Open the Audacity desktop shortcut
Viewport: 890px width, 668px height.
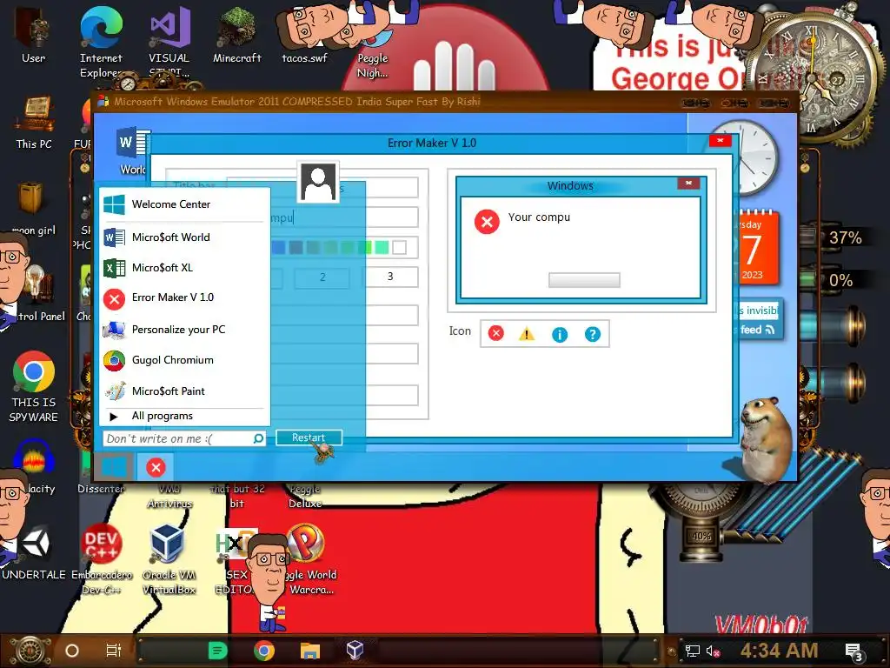coord(34,467)
